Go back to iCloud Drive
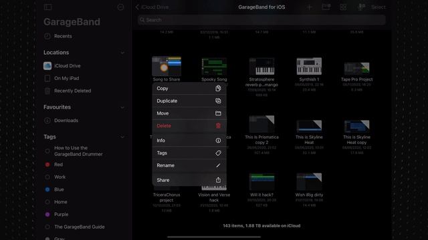428x240 pixels. click(x=152, y=7)
